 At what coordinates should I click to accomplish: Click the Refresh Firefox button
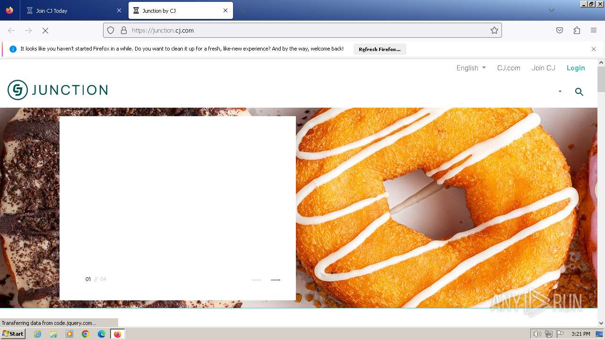coord(380,49)
